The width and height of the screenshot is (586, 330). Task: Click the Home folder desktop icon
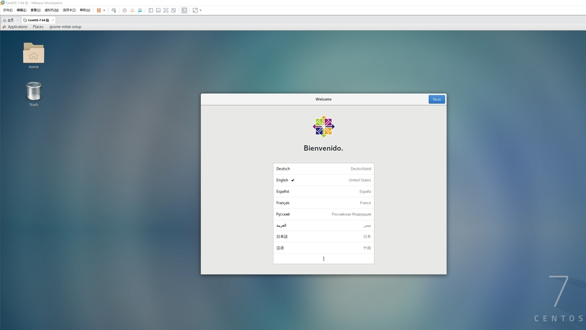(34, 55)
